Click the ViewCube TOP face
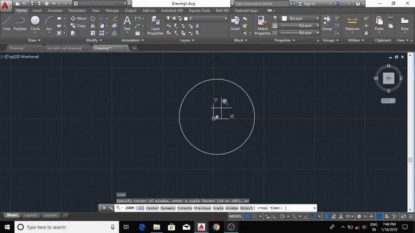 tap(388, 78)
